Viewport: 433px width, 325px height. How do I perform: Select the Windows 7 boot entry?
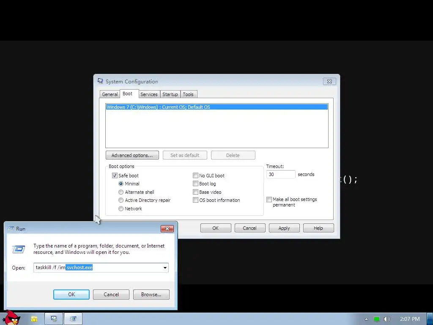[217, 107]
